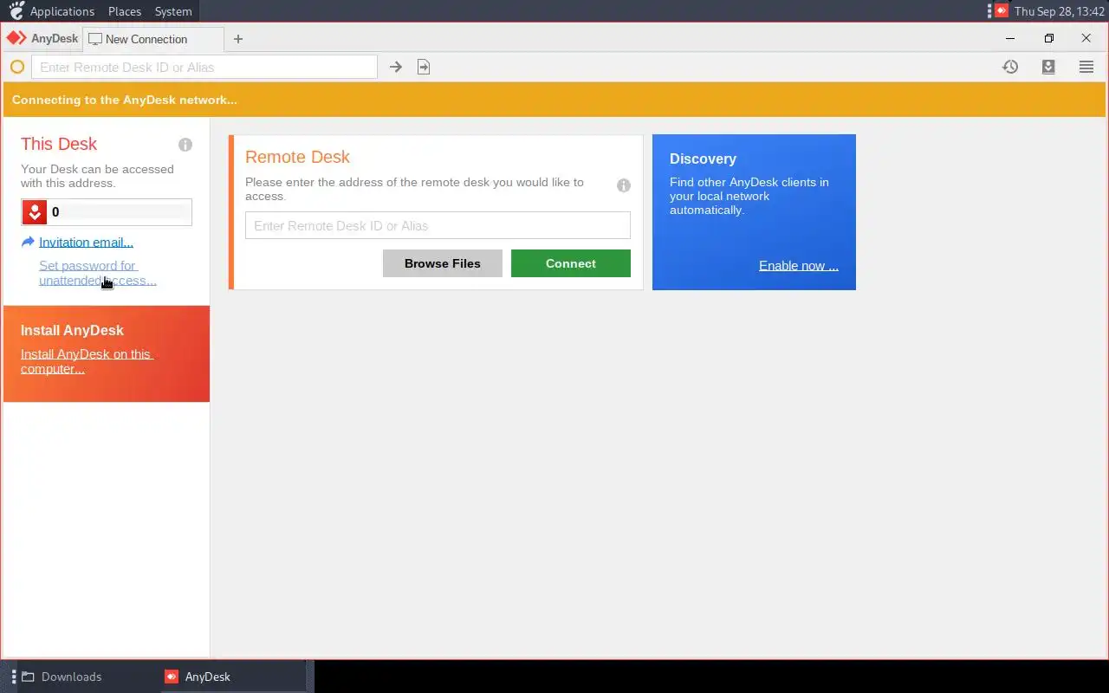Click the Install AnyDesk heading
This screenshot has width=1109, height=693.
72,330
